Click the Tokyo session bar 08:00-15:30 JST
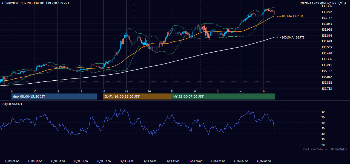Image resolution: width=350 pixels, height=164 pixels. coord(54,96)
